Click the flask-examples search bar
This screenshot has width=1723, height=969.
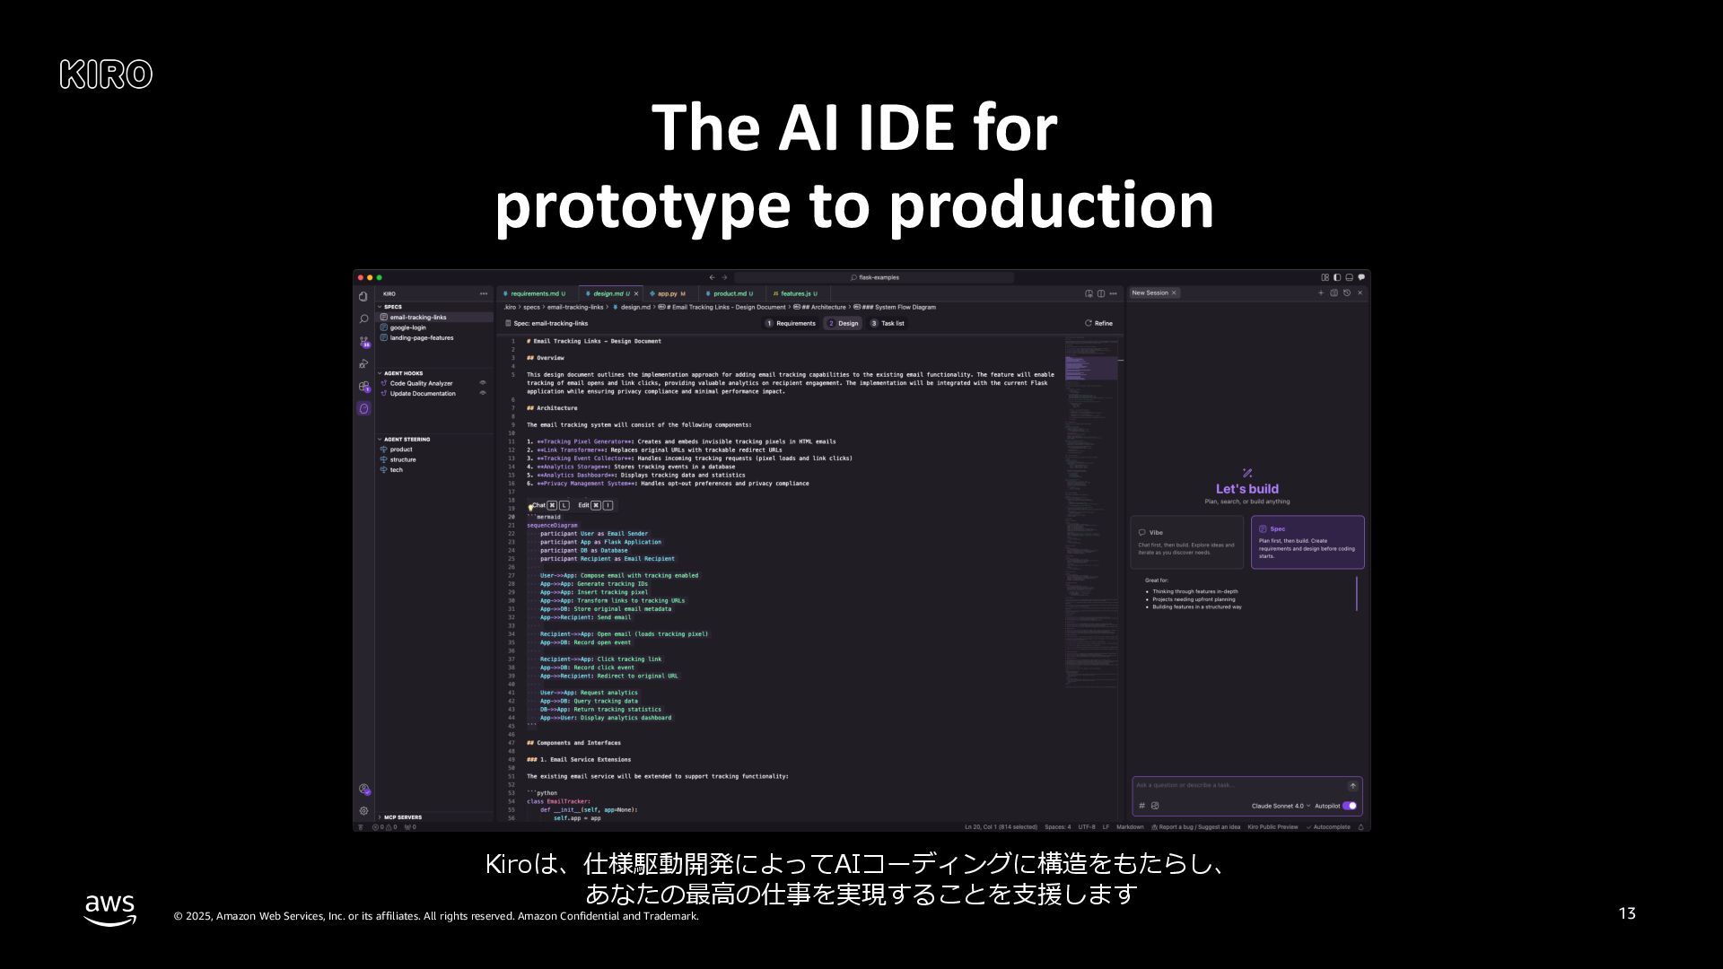[874, 277]
